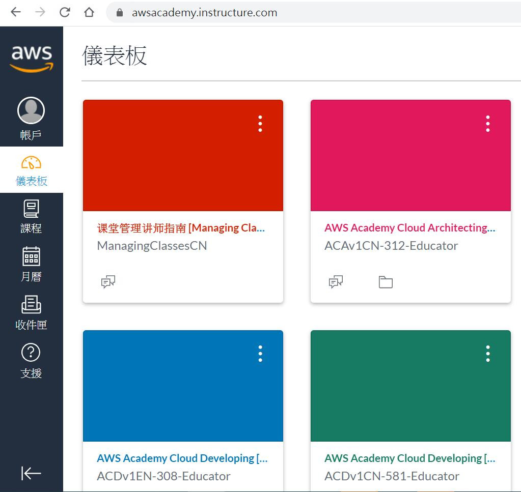This screenshot has width=521, height=492.
Task: Open options menu on ACDv1CN-581-Educator card
Action: tap(488, 354)
